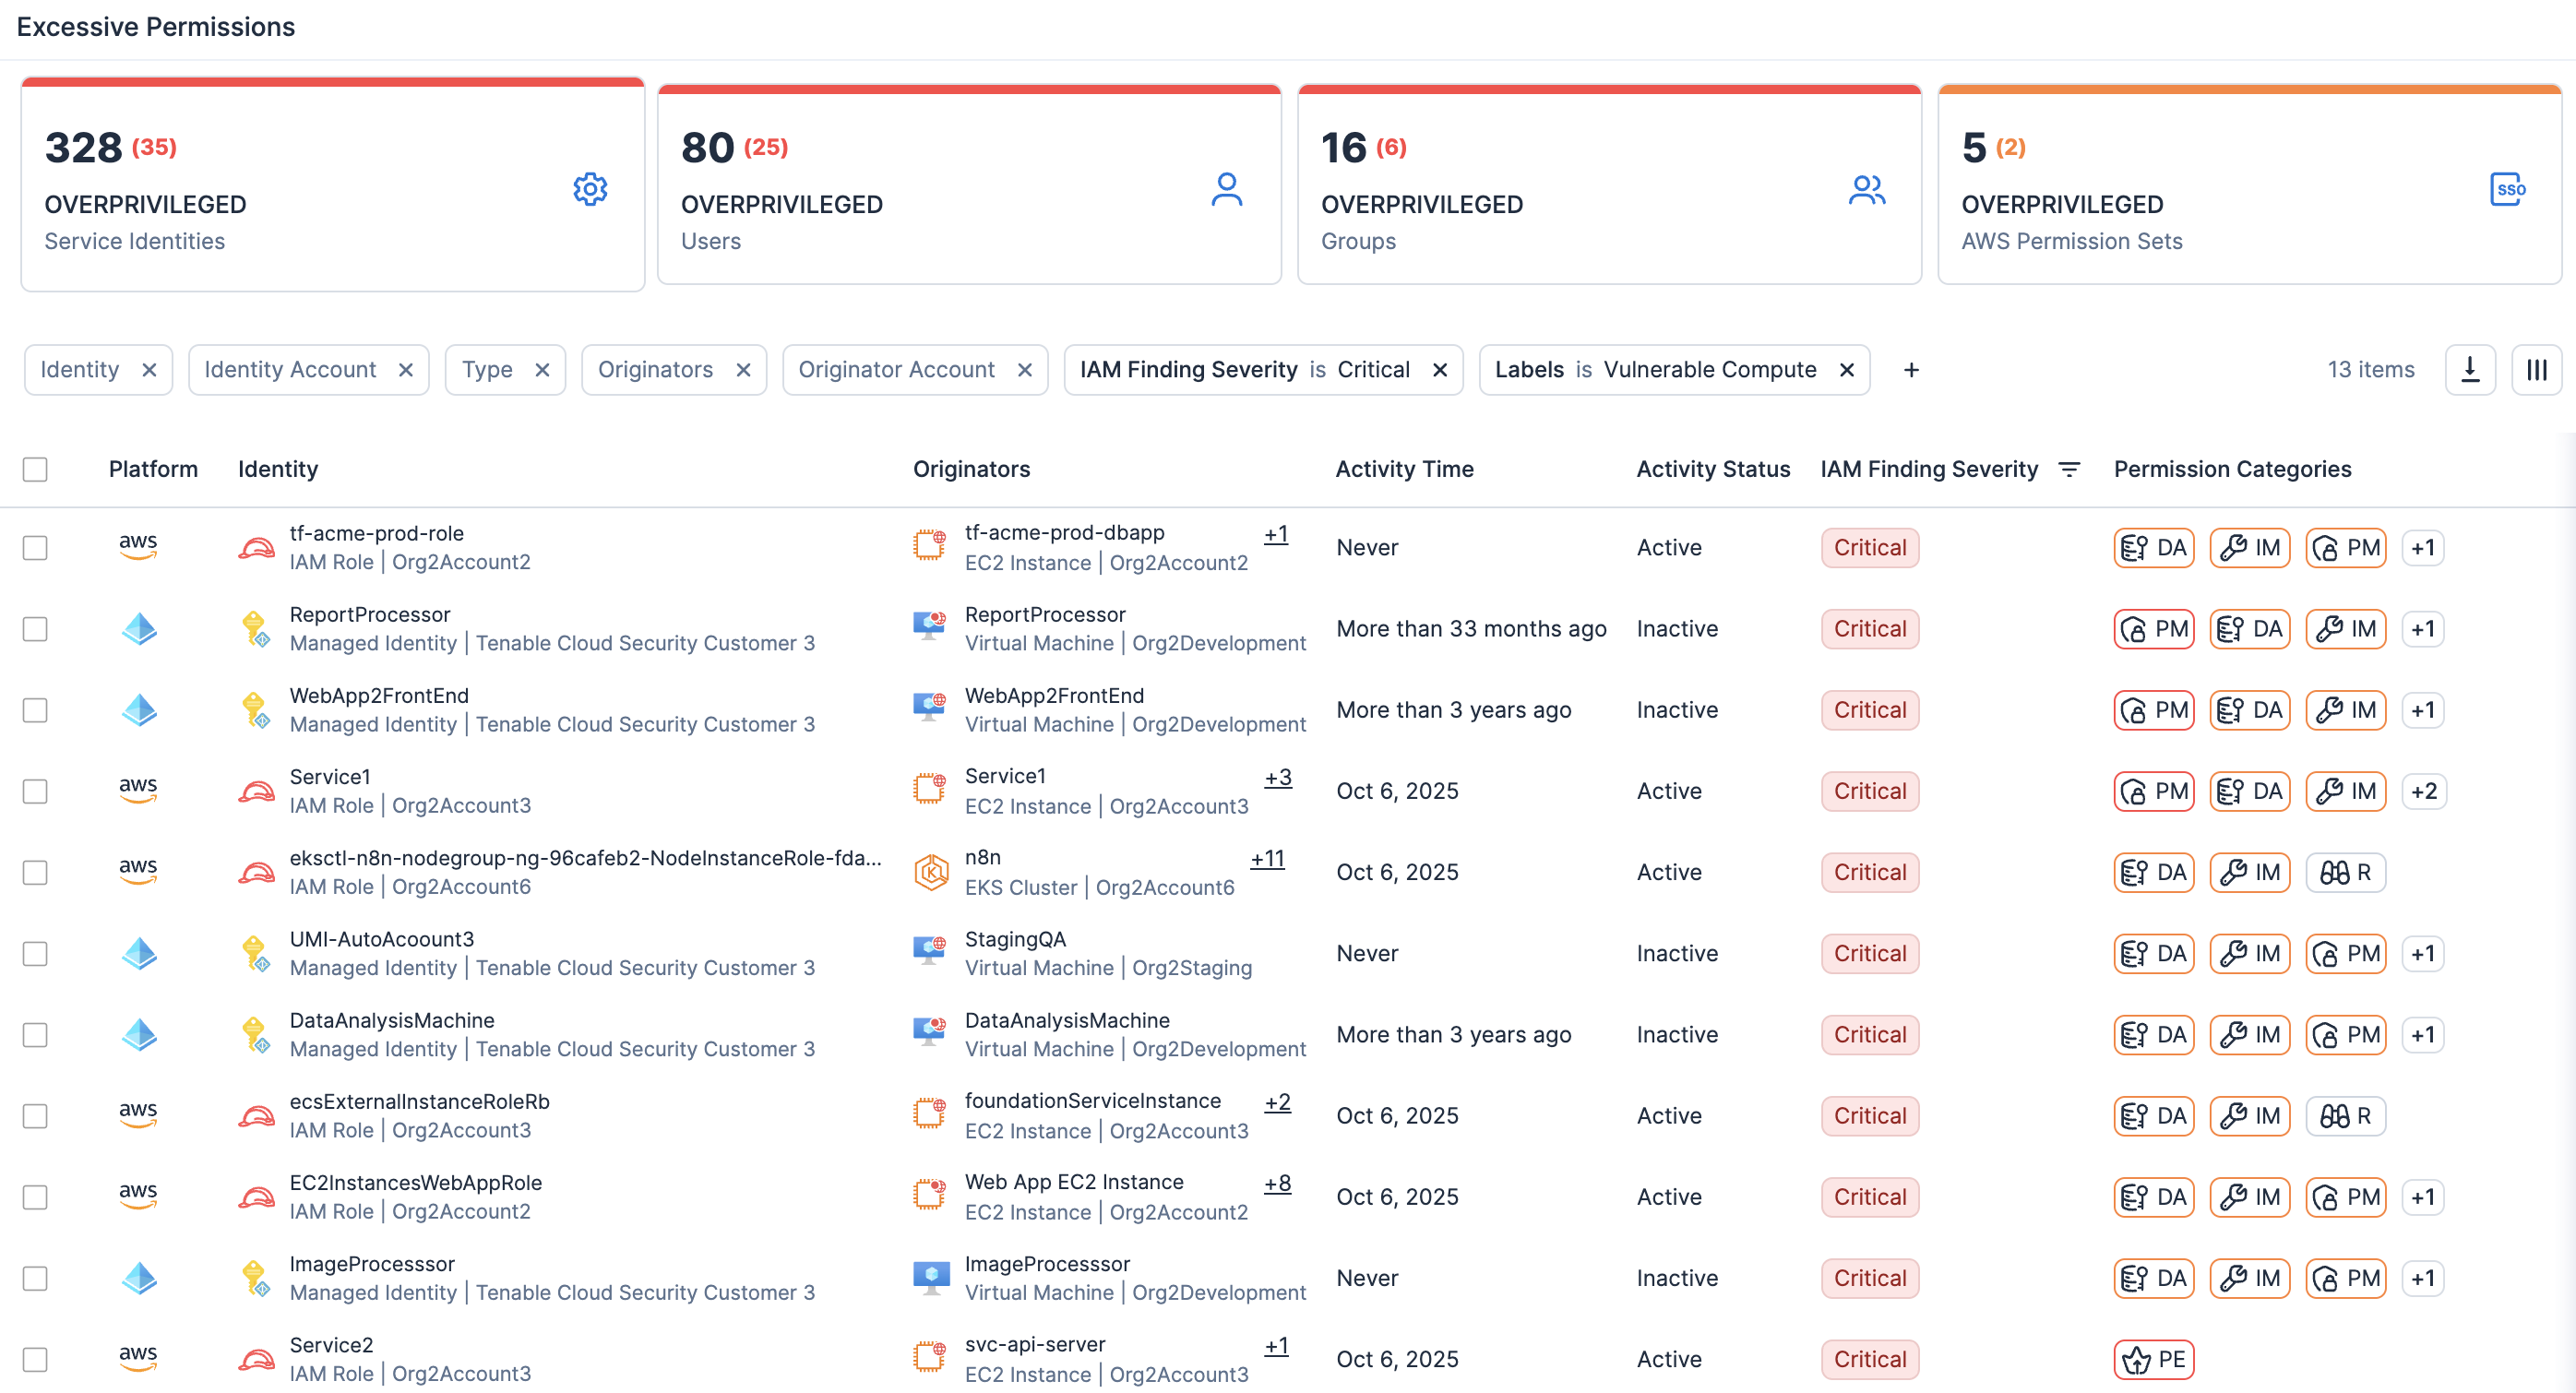Click the Critical badge for WebApp2FrontEnd
The width and height of the screenshot is (2576, 1393).
coord(1869,710)
